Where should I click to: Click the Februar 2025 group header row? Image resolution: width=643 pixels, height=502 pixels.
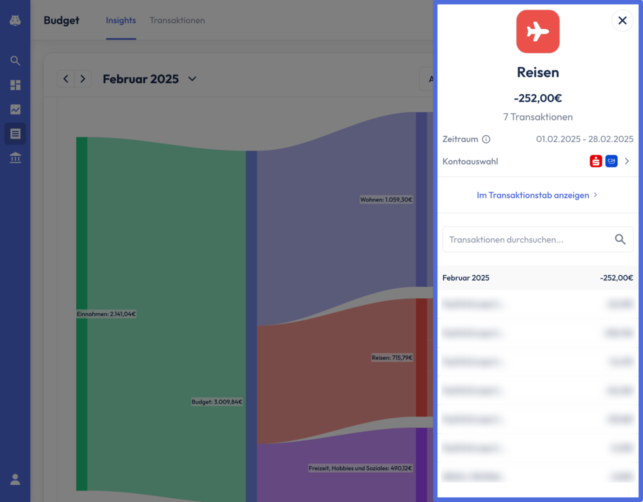(538, 278)
